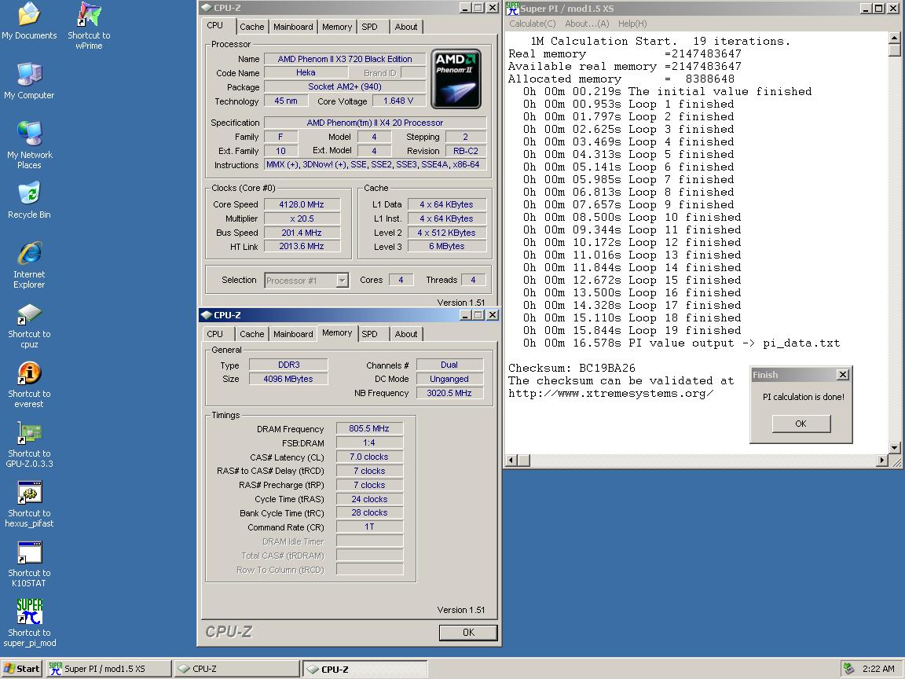Screen dimensions: 905x679
Task: Click OK in the Finish dialog
Action: 801,424
